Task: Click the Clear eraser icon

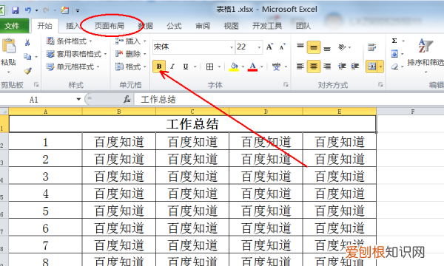Action: click(x=394, y=66)
